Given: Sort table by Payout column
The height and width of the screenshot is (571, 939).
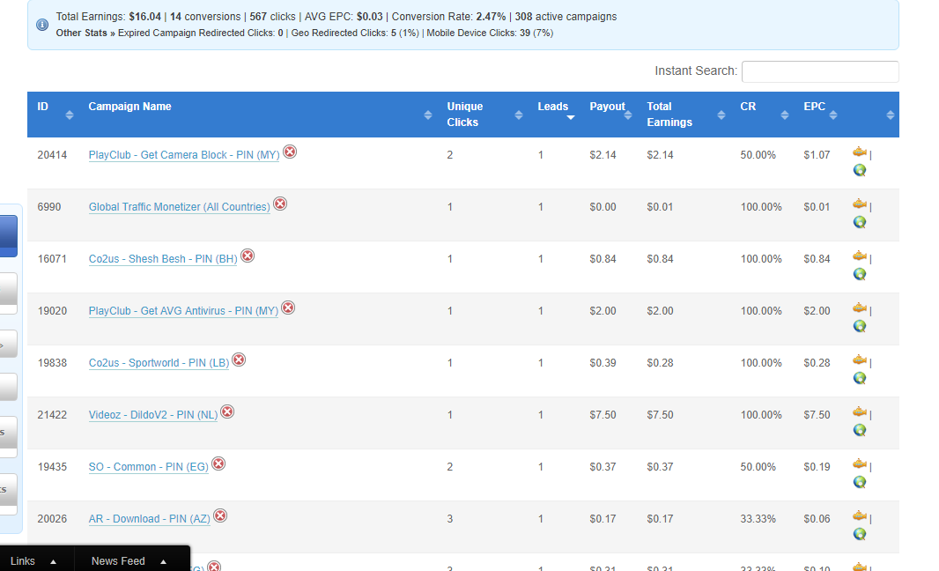Looking at the screenshot, I should tap(627, 115).
